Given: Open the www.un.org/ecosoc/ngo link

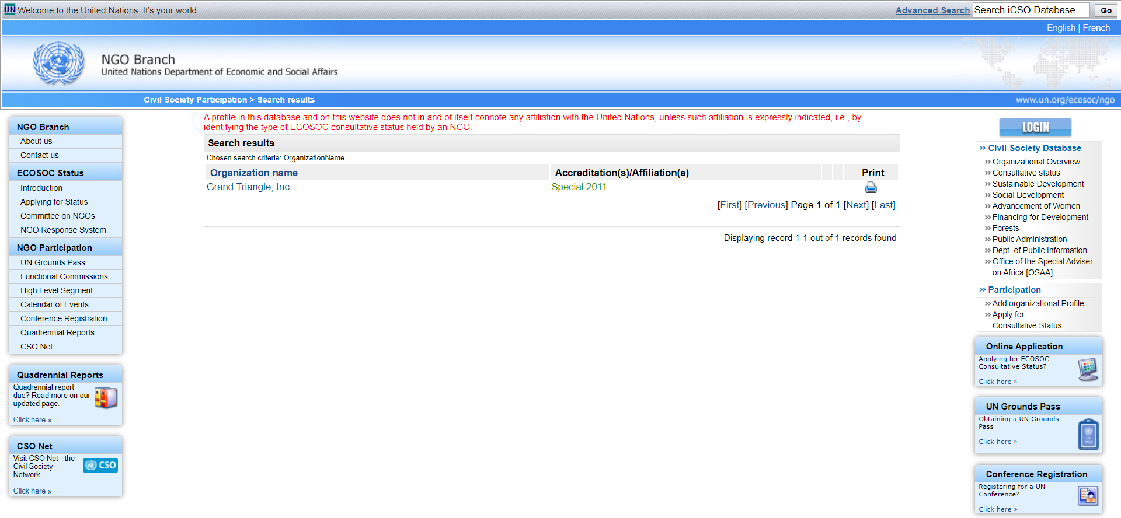Looking at the screenshot, I should coord(1065,100).
